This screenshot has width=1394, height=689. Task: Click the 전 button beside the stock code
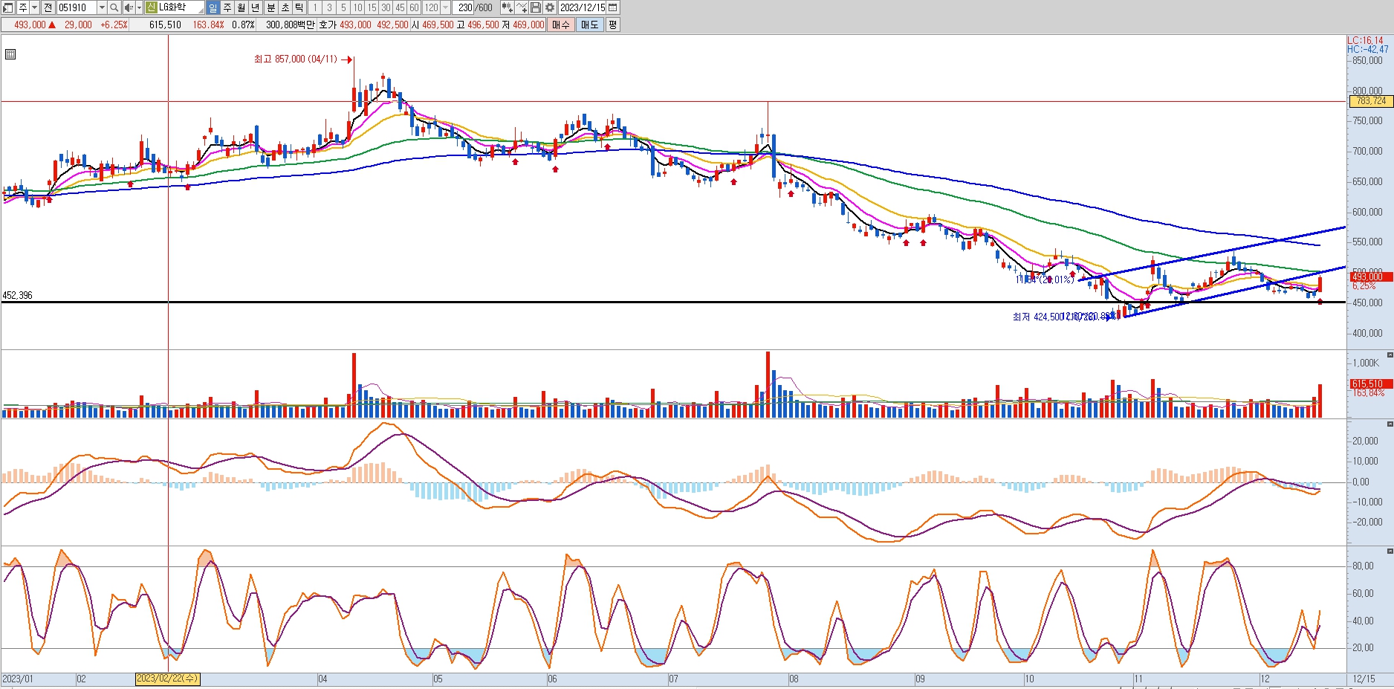(48, 7)
